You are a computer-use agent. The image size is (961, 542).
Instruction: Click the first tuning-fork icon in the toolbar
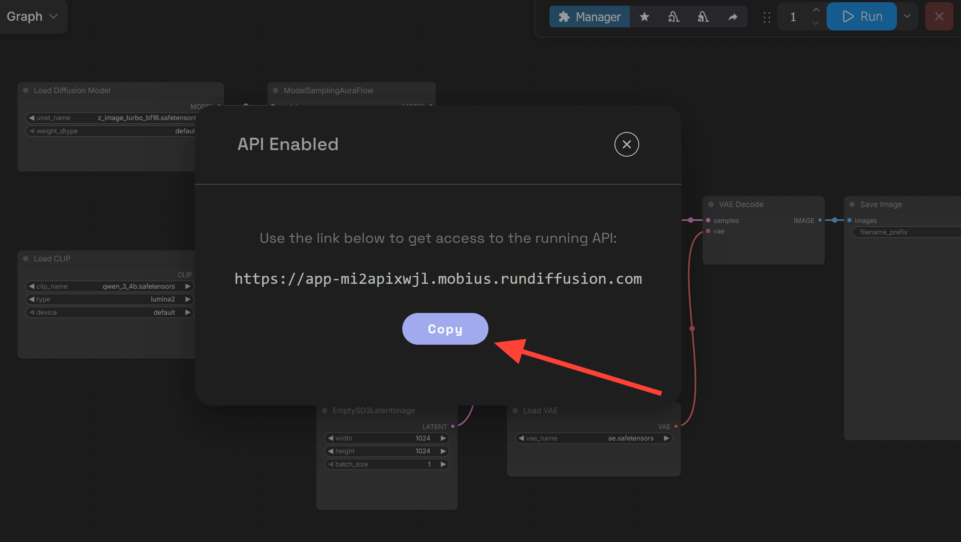click(674, 17)
